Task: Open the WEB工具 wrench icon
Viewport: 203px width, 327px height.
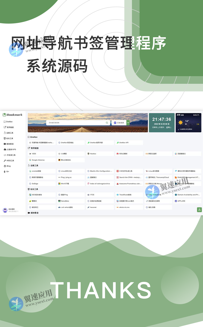Action: tap(5, 160)
